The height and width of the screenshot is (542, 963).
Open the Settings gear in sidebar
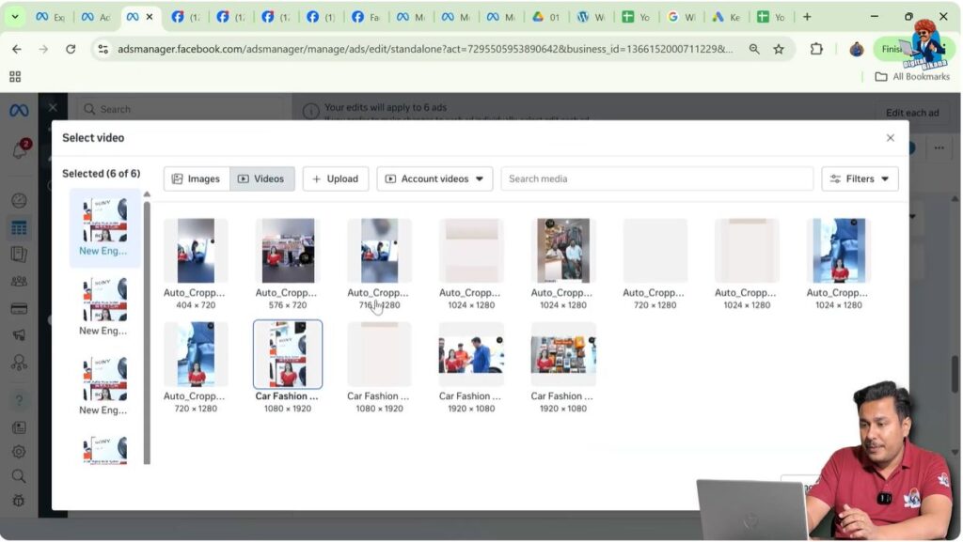[18, 451]
